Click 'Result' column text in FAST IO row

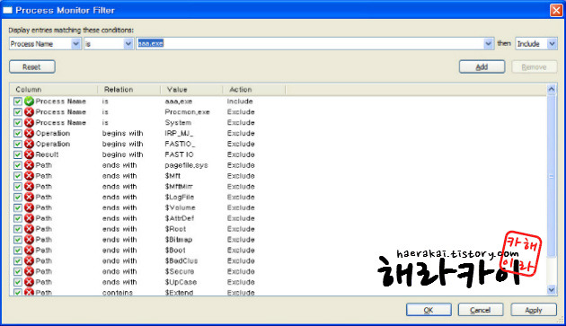[x=47, y=154]
